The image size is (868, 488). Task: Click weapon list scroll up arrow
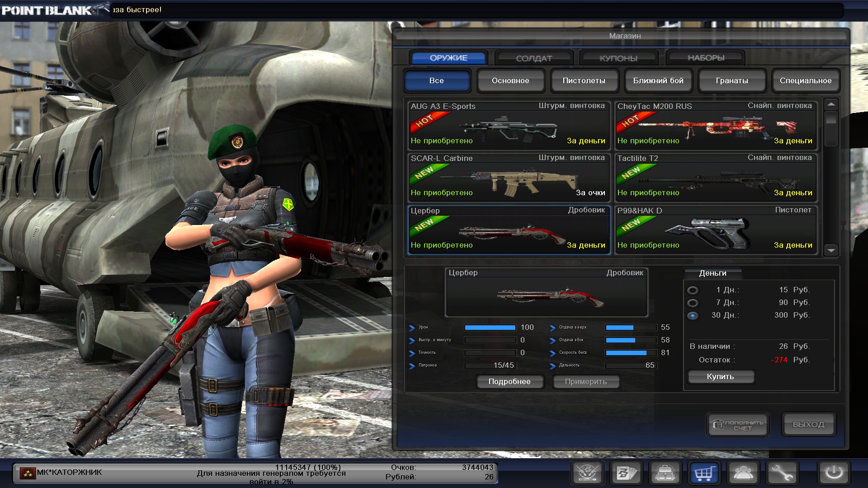pyautogui.click(x=831, y=104)
